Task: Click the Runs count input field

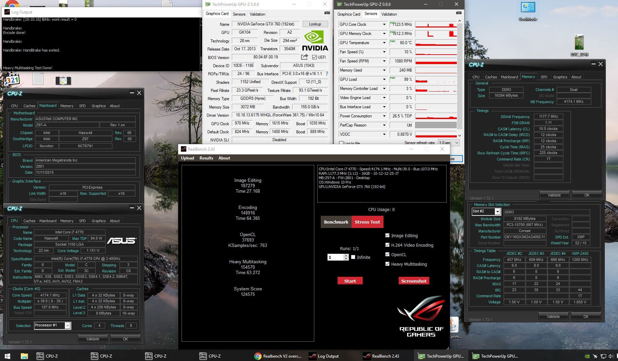Action: [x=335, y=257]
